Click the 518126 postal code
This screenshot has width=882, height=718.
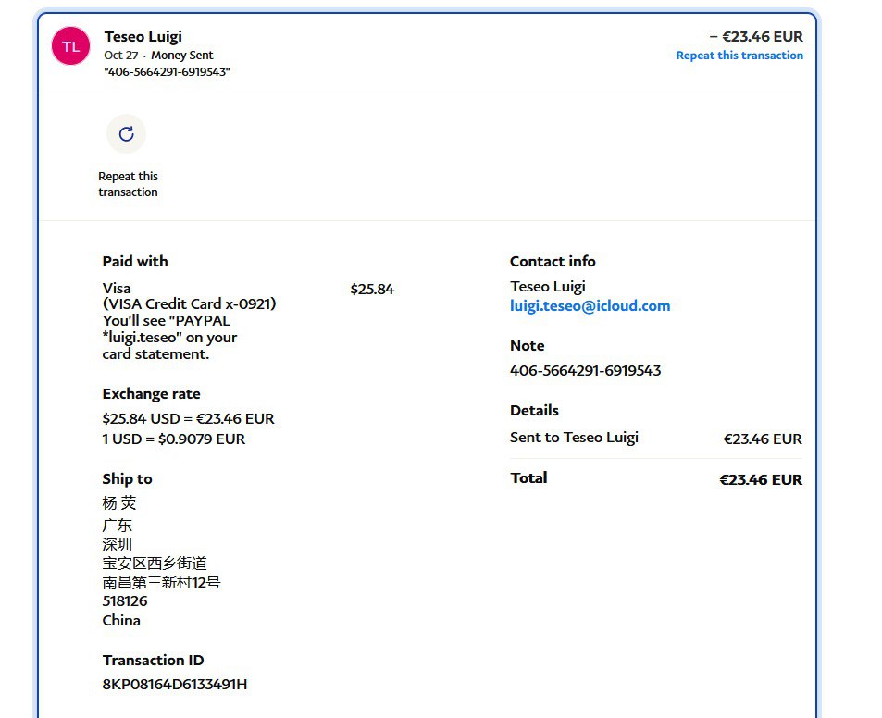[125, 601]
